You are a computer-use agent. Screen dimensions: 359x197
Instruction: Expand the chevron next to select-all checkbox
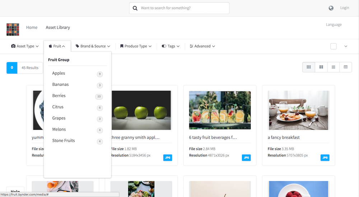coord(346,46)
